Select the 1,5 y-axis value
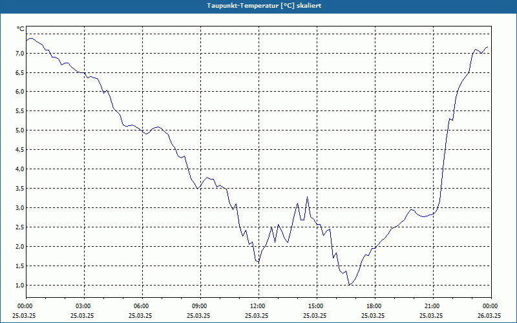 pos(20,266)
